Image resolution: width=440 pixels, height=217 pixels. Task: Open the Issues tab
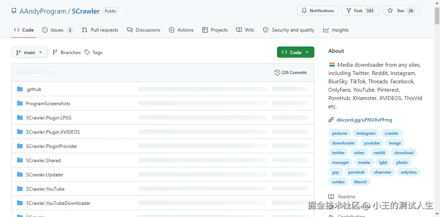(57, 30)
